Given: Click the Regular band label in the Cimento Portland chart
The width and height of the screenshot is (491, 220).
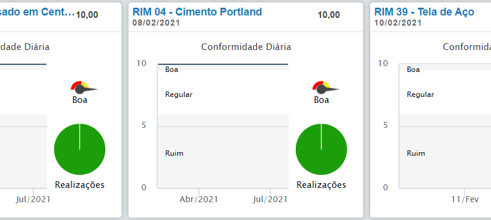Looking at the screenshot, I should click(179, 95).
